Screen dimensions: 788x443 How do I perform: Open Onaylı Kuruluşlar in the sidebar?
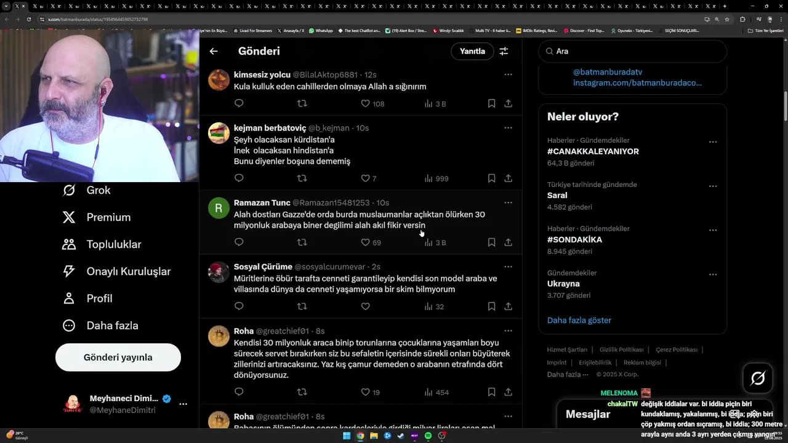tap(116, 271)
